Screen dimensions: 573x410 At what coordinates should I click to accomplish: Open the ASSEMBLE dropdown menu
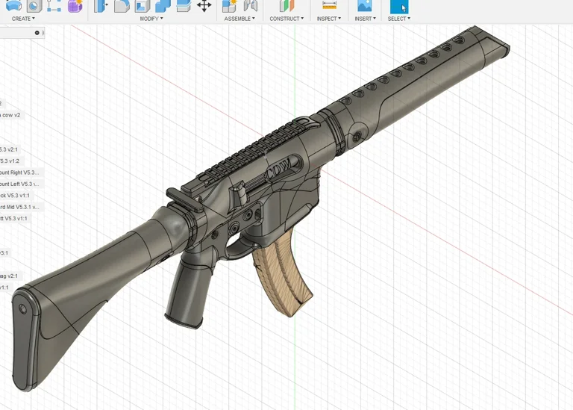[x=239, y=19]
